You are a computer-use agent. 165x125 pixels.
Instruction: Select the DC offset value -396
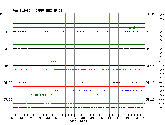click(x=161, y=103)
